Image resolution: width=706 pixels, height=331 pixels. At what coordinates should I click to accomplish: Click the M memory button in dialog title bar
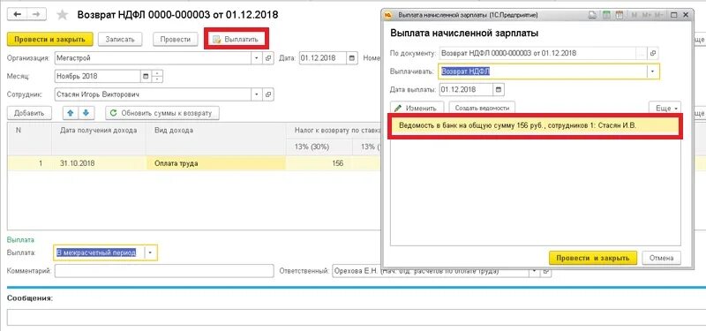click(x=635, y=15)
